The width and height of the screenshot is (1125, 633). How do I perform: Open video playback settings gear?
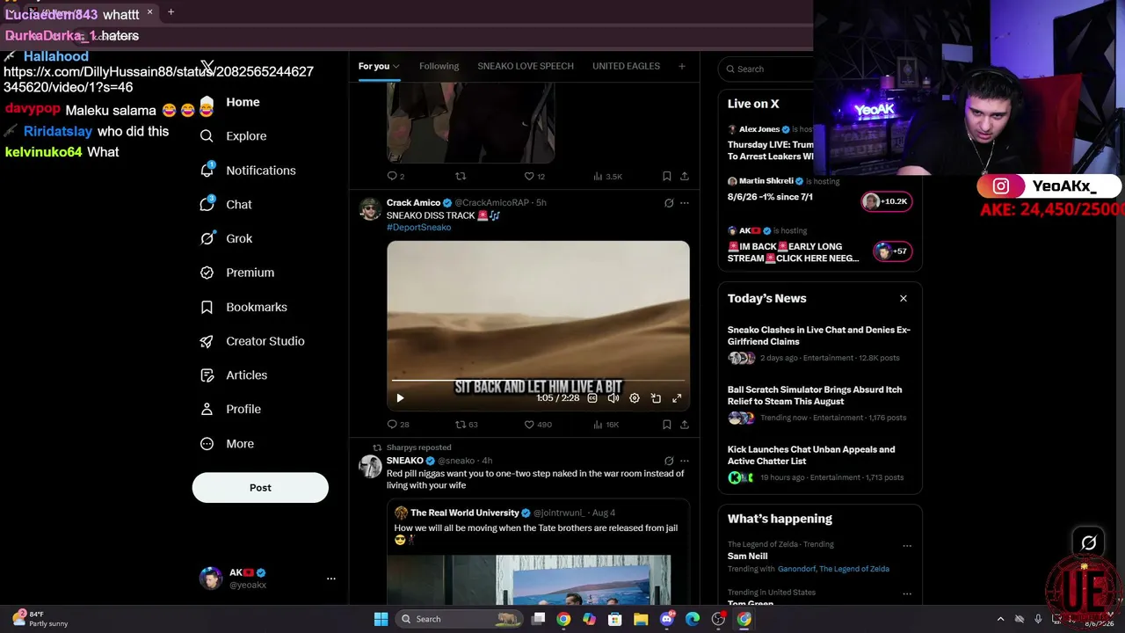(635, 398)
